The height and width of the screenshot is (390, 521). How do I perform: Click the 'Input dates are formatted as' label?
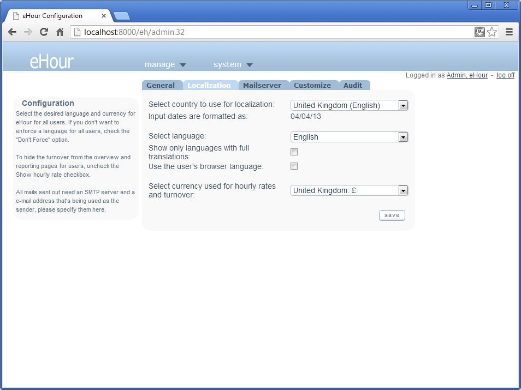click(x=198, y=117)
